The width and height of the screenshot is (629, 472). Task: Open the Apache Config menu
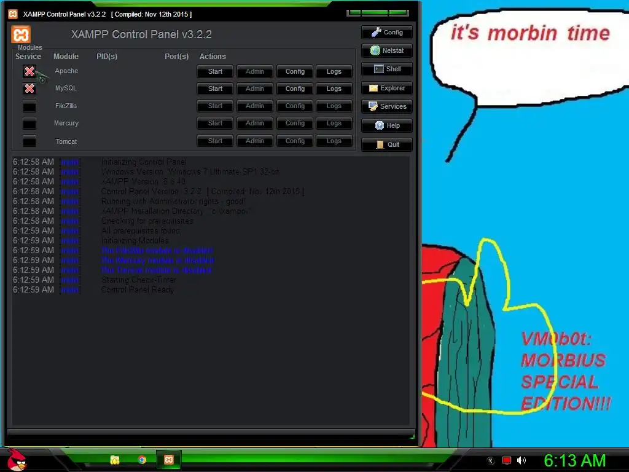[x=295, y=71]
